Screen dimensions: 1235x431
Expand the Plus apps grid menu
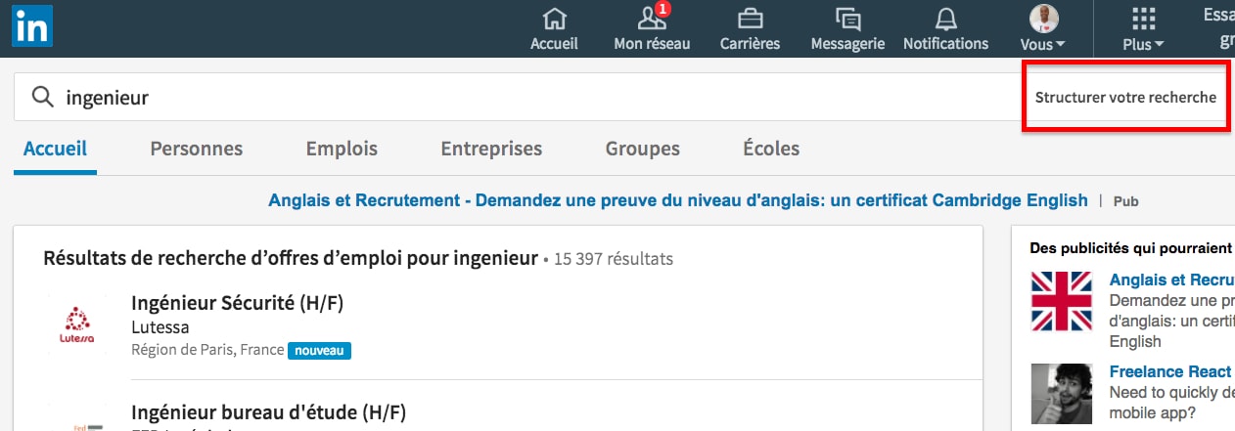(x=1143, y=28)
